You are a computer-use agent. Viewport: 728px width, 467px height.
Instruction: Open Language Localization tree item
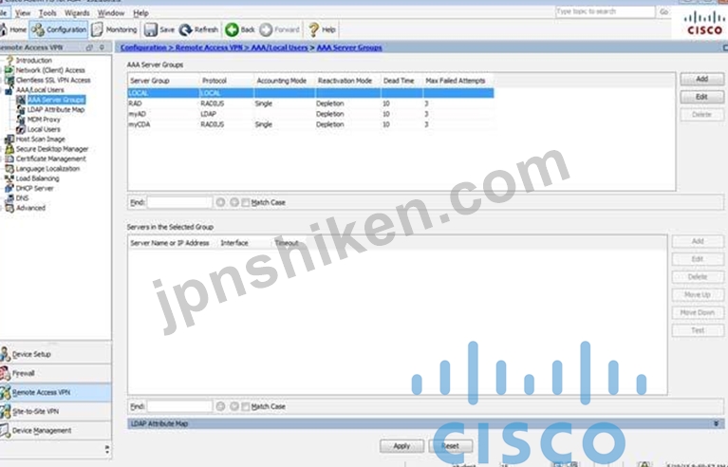pos(47,169)
